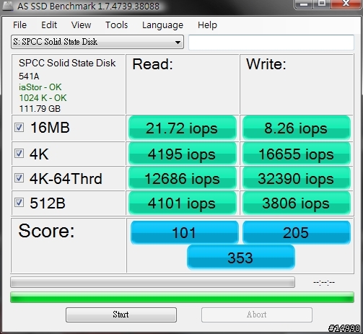Click the 512B write result 3806 iops
The image size is (363, 334).
(x=297, y=203)
